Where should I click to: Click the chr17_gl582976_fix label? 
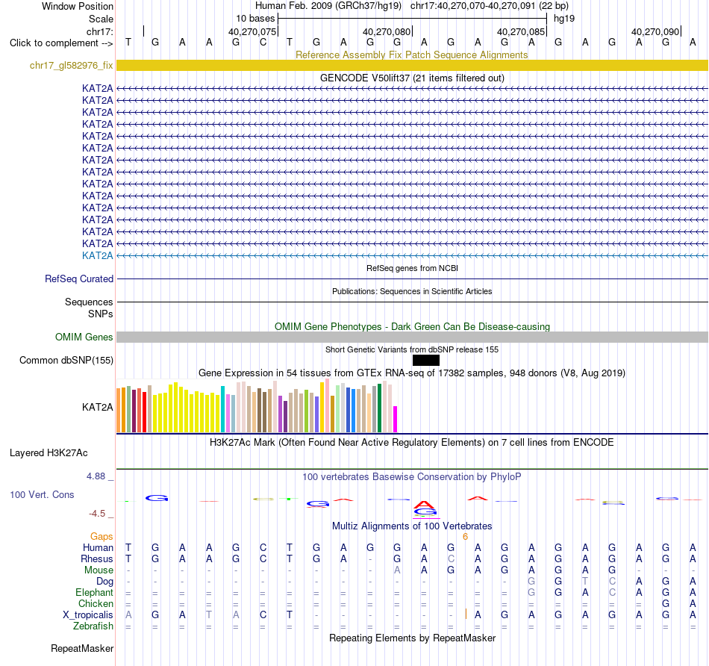(71, 65)
